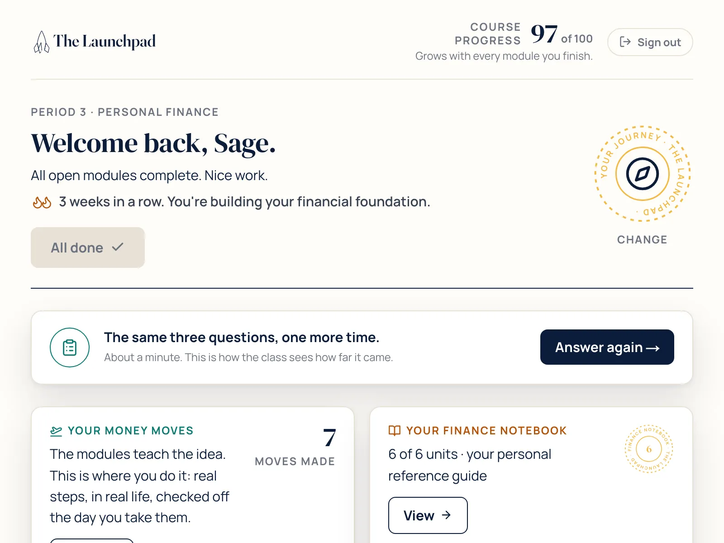Sign out of the account
This screenshot has width=724, height=543.
(650, 42)
